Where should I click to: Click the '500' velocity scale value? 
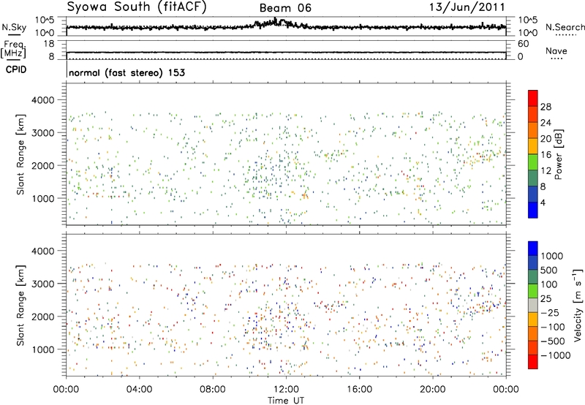549,270
